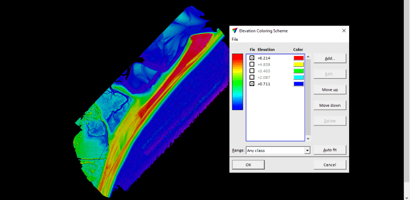The image size is (410, 200).
Task: Click the list scrollbar down arrow
Action: (x=308, y=138)
